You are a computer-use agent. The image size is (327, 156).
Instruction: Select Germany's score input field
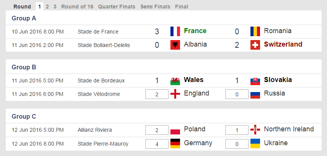[x=157, y=144]
